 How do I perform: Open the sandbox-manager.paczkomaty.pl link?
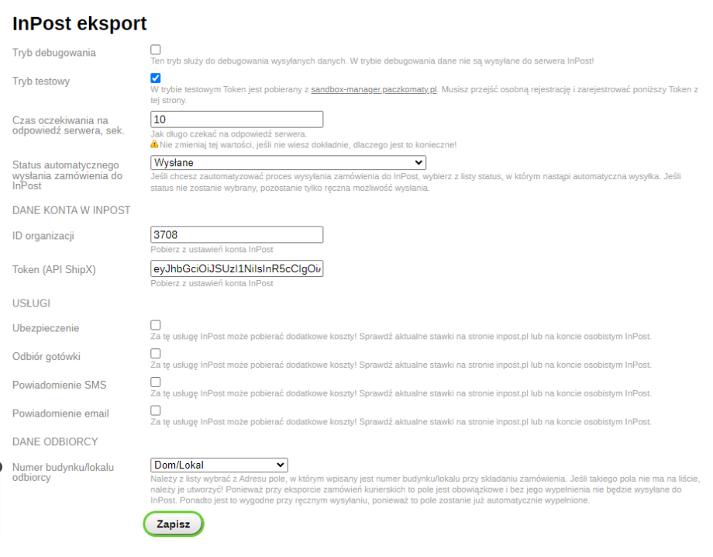(374, 90)
